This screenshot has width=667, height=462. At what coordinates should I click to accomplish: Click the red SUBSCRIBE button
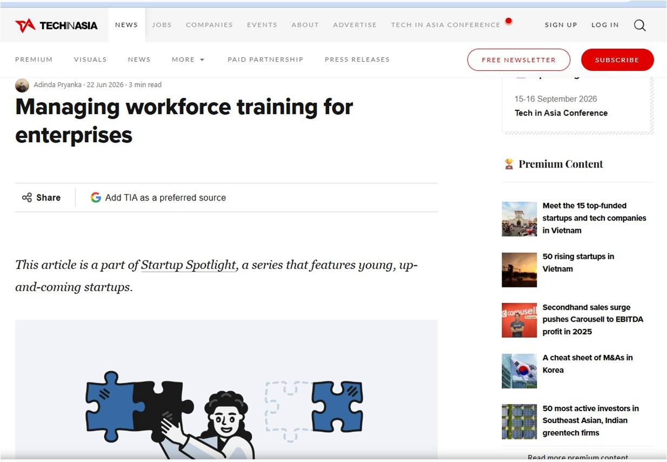pos(617,60)
